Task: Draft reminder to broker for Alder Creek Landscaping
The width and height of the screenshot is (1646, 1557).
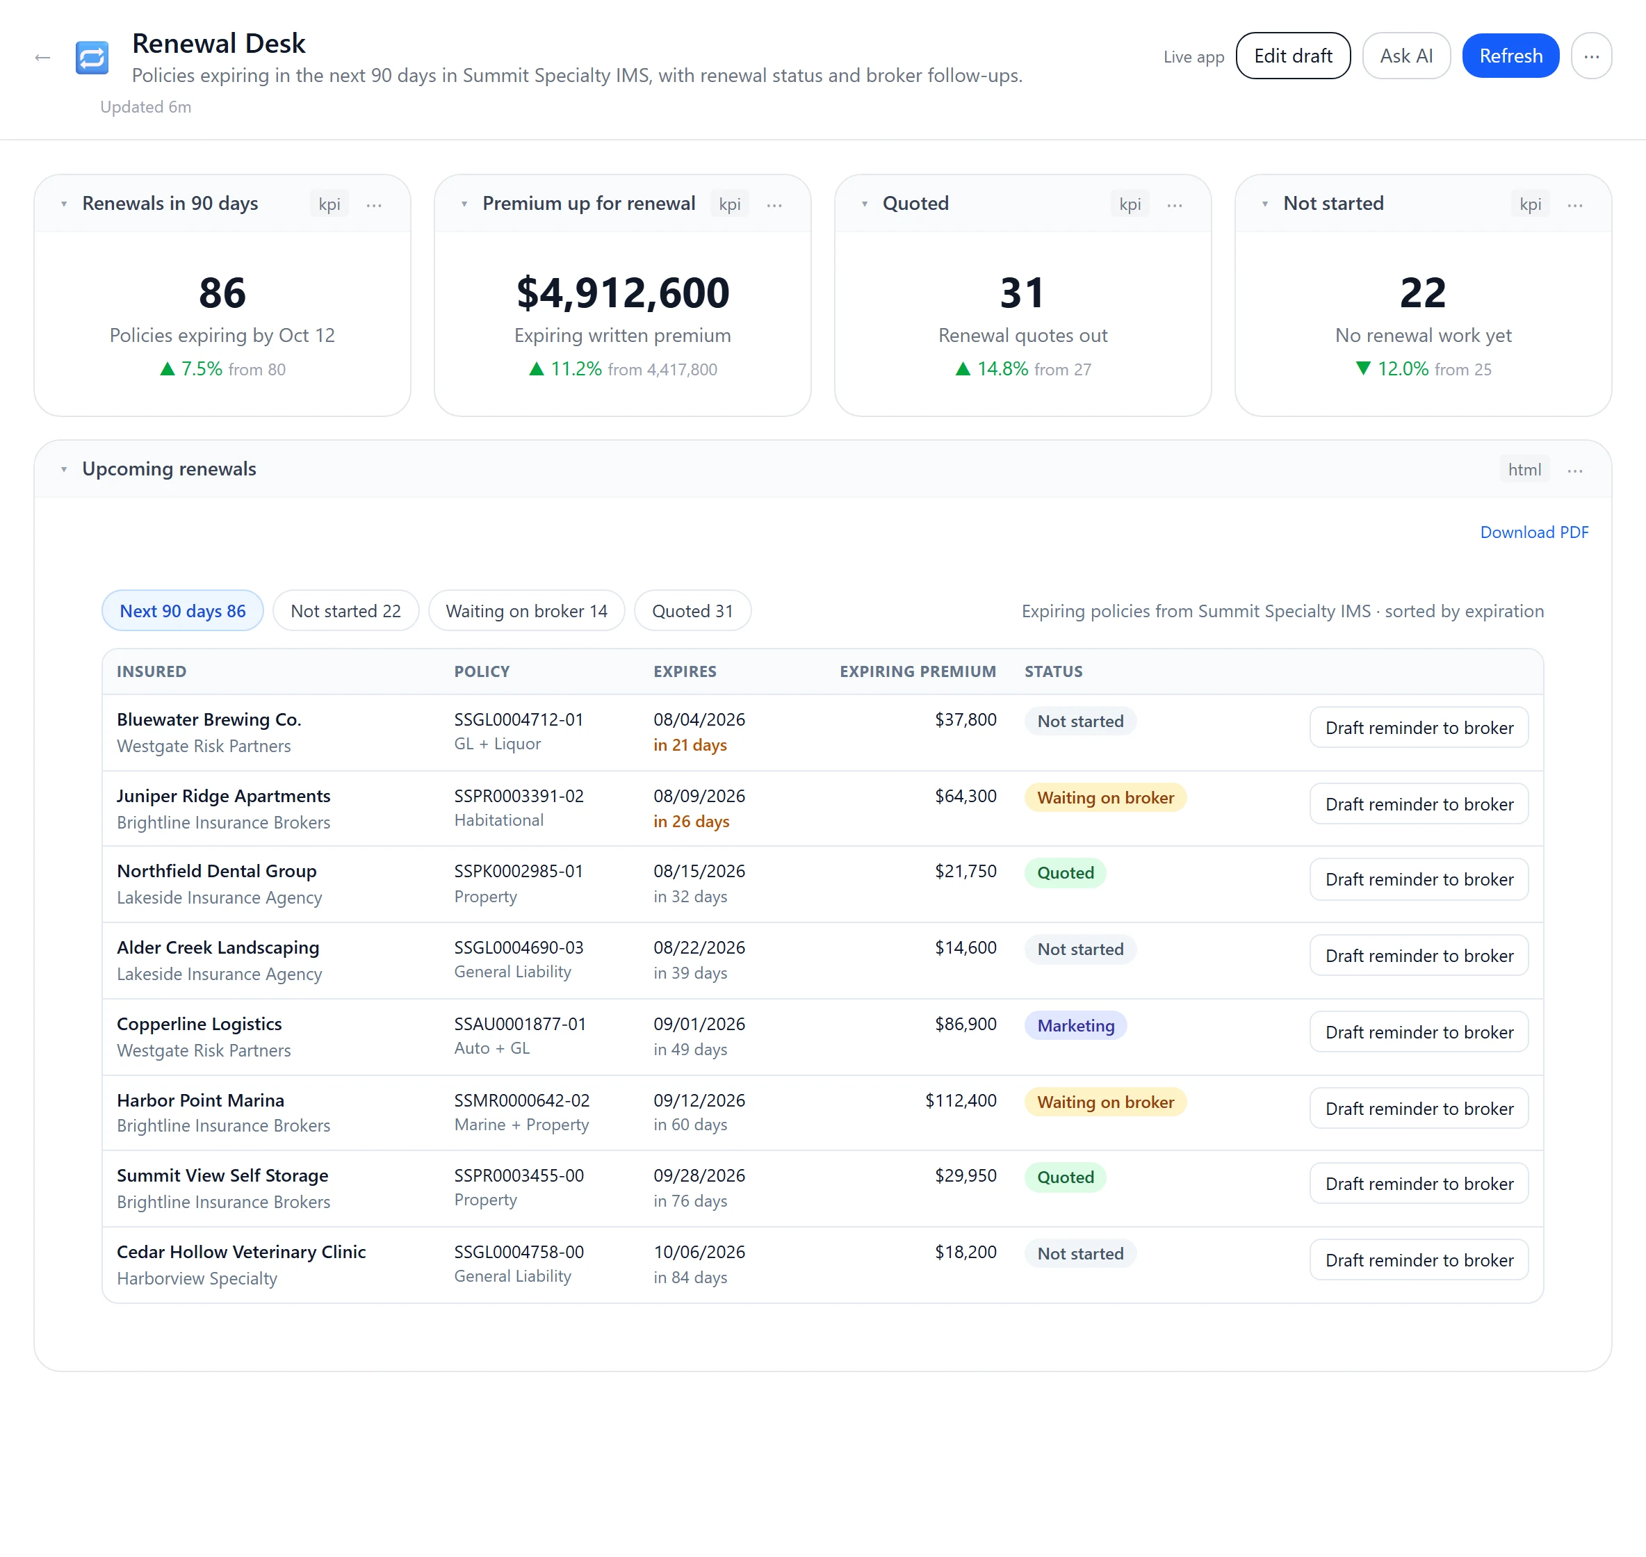Action: pyautogui.click(x=1419, y=955)
